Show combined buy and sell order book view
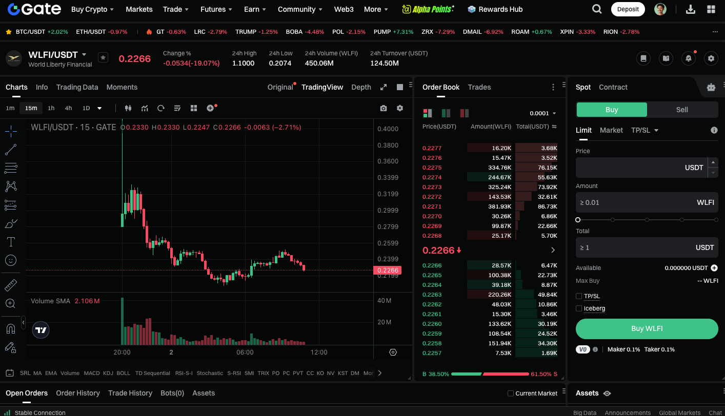 point(427,113)
